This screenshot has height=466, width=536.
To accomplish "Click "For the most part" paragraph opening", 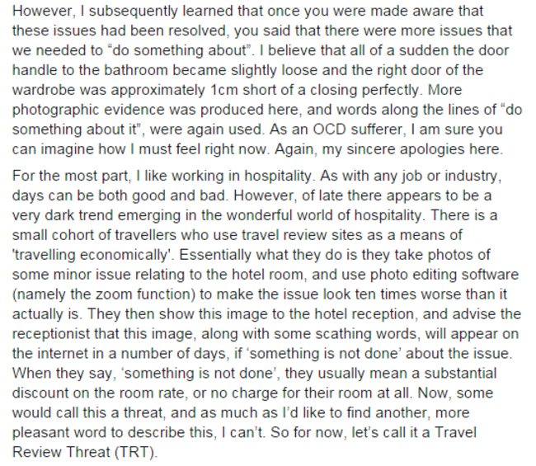I will [72, 176].
